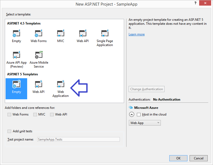The image size is (213, 165).
Task: Pick the ASP.NET 4.5 Web API template
Action: click(x=83, y=36)
